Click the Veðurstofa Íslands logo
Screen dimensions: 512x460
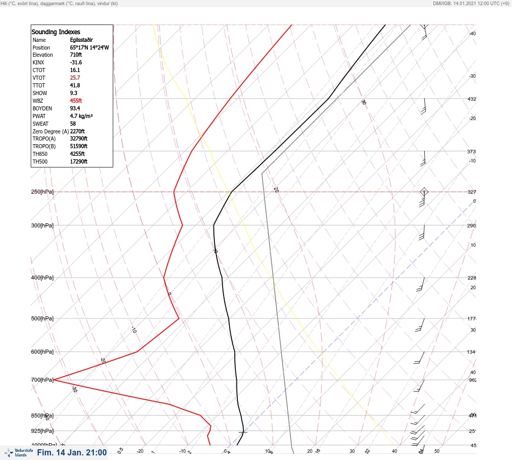(x=18, y=453)
